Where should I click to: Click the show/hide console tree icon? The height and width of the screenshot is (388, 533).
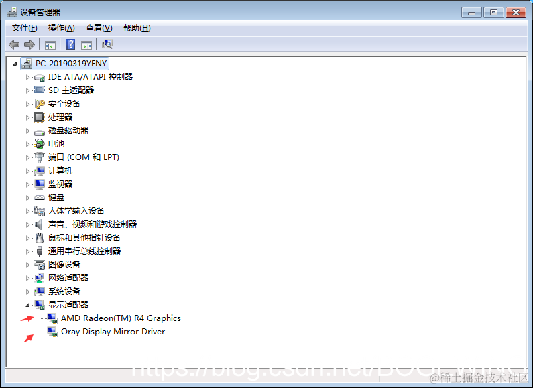[50, 44]
